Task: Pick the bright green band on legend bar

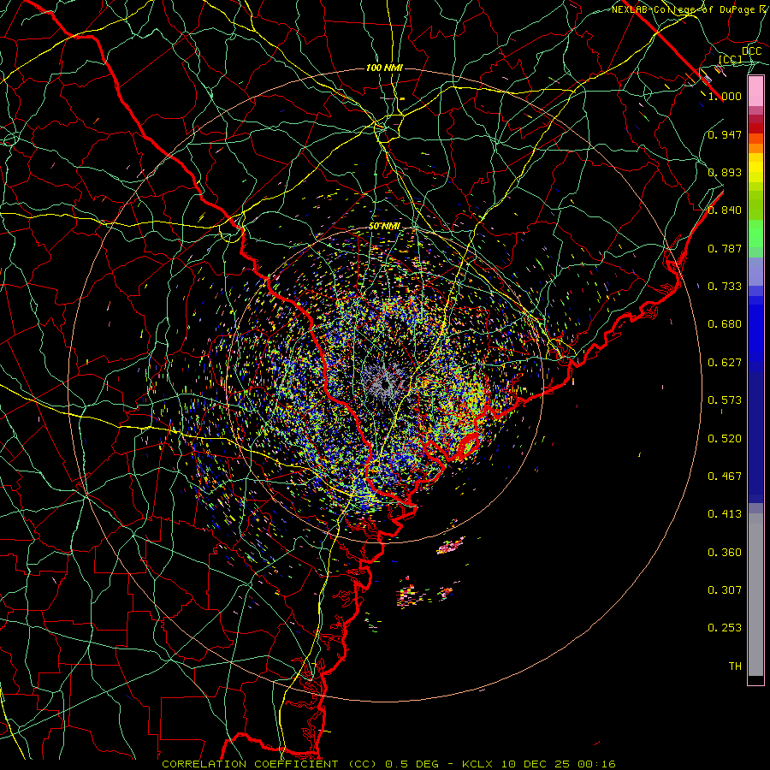Action: pyautogui.click(x=755, y=234)
